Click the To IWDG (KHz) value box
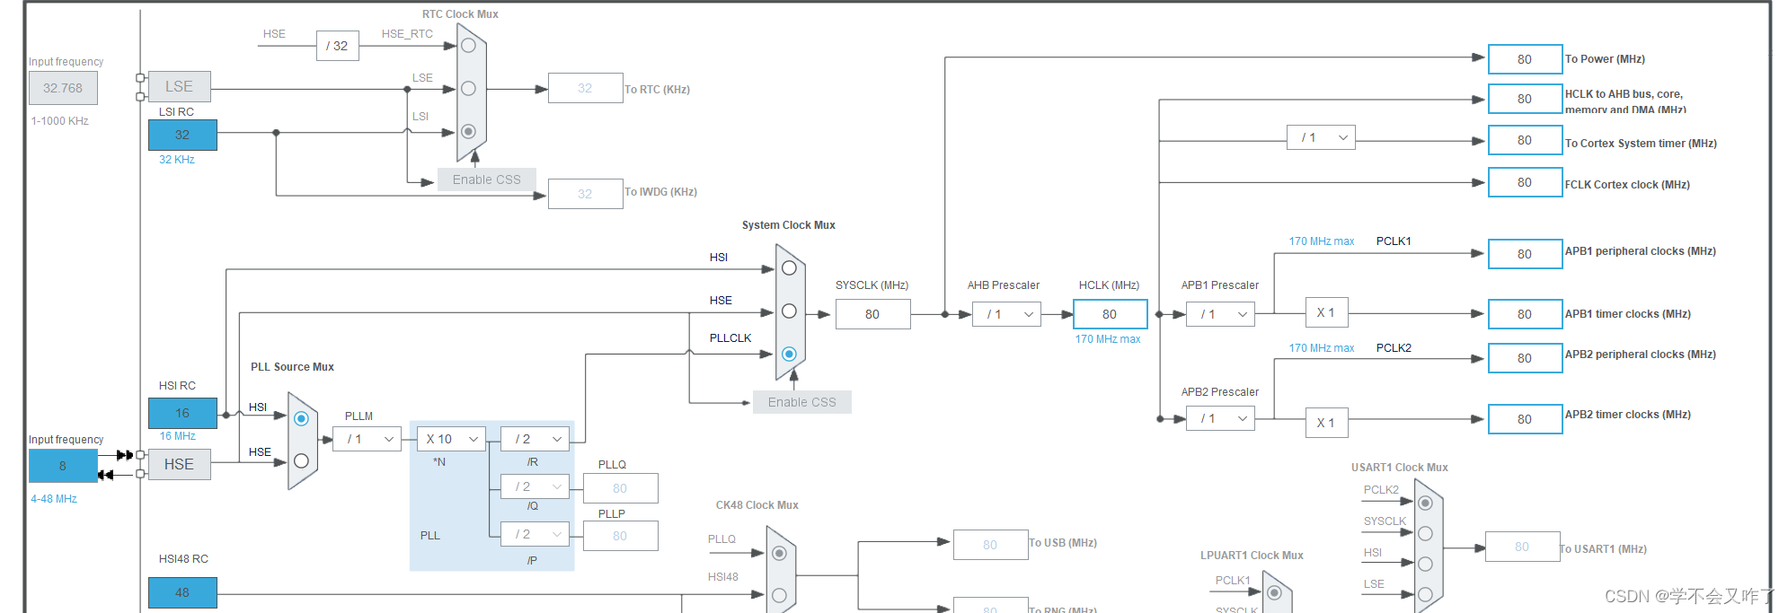 [586, 194]
